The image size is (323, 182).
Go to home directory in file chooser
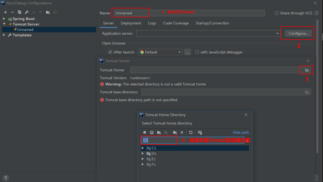click(x=145, y=132)
